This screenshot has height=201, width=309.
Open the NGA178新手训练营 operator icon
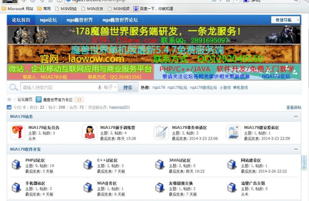[x=90, y=132]
